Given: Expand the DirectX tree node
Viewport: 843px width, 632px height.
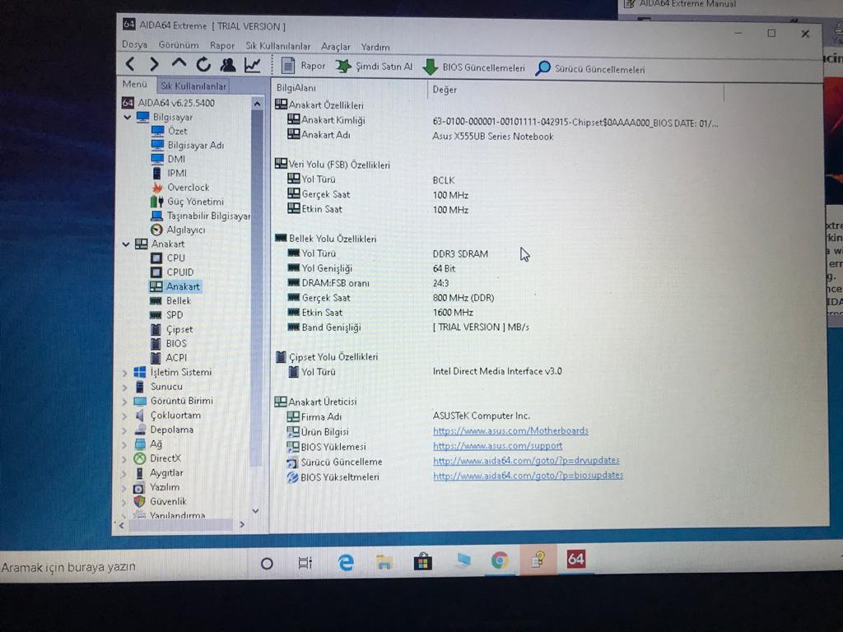Looking at the screenshot, I should (125, 459).
